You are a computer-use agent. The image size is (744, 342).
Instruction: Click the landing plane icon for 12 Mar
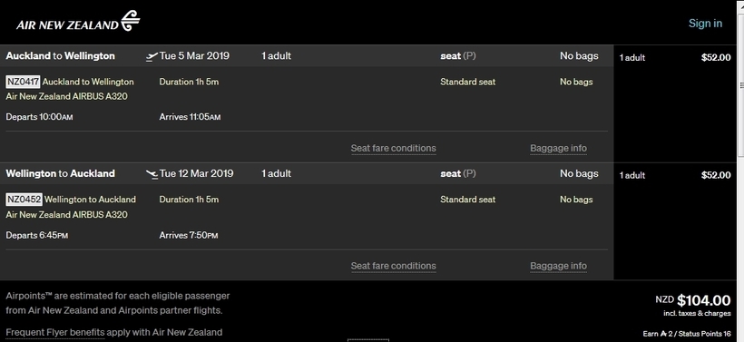tap(152, 174)
